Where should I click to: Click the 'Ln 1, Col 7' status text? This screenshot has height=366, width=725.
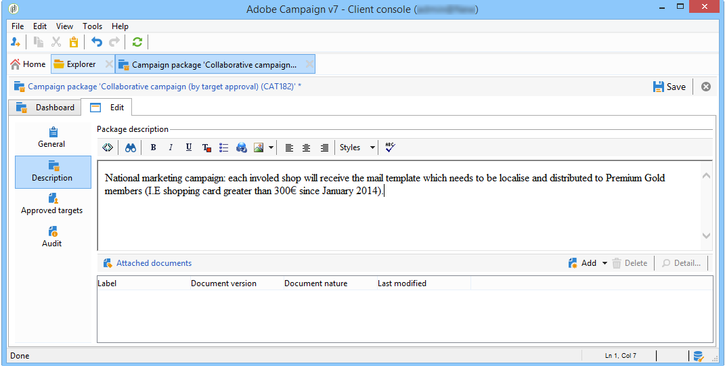[x=621, y=356]
